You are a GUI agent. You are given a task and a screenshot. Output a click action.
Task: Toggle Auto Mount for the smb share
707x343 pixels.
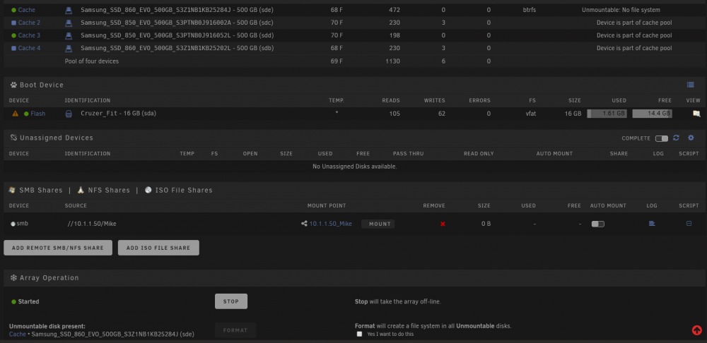tap(598, 224)
